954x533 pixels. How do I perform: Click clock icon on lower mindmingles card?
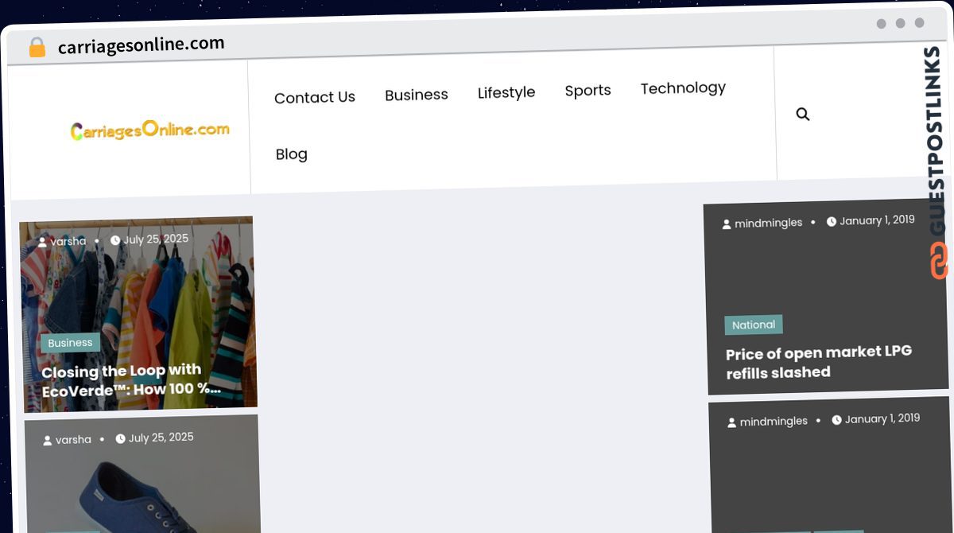pos(837,419)
